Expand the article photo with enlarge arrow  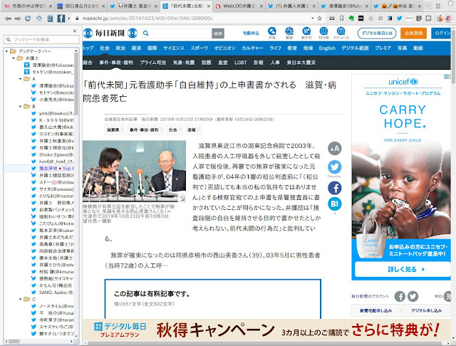tap(182, 198)
